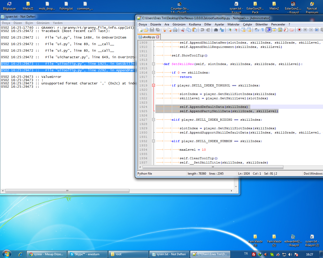Cut selection with the scissors icon
The image size is (323, 258).
click(183, 30)
